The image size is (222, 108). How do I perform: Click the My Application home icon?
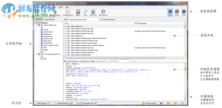pyautogui.click(x=36, y=23)
